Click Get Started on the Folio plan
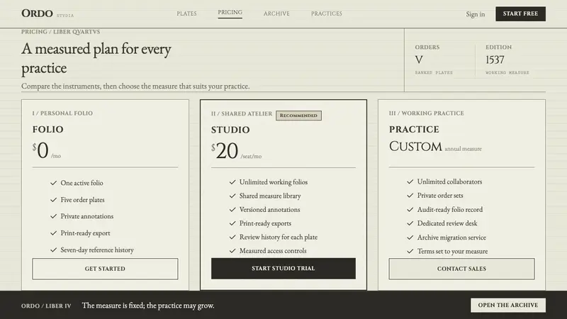Image resolution: width=567 pixels, height=319 pixels. (x=105, y=269)
